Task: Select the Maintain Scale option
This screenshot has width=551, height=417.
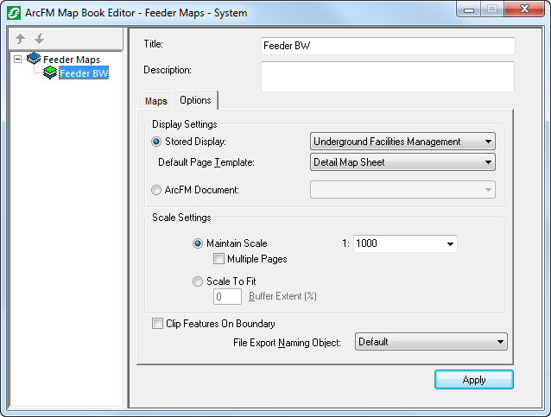Action: pyautogui.click(x=199, y=243)
